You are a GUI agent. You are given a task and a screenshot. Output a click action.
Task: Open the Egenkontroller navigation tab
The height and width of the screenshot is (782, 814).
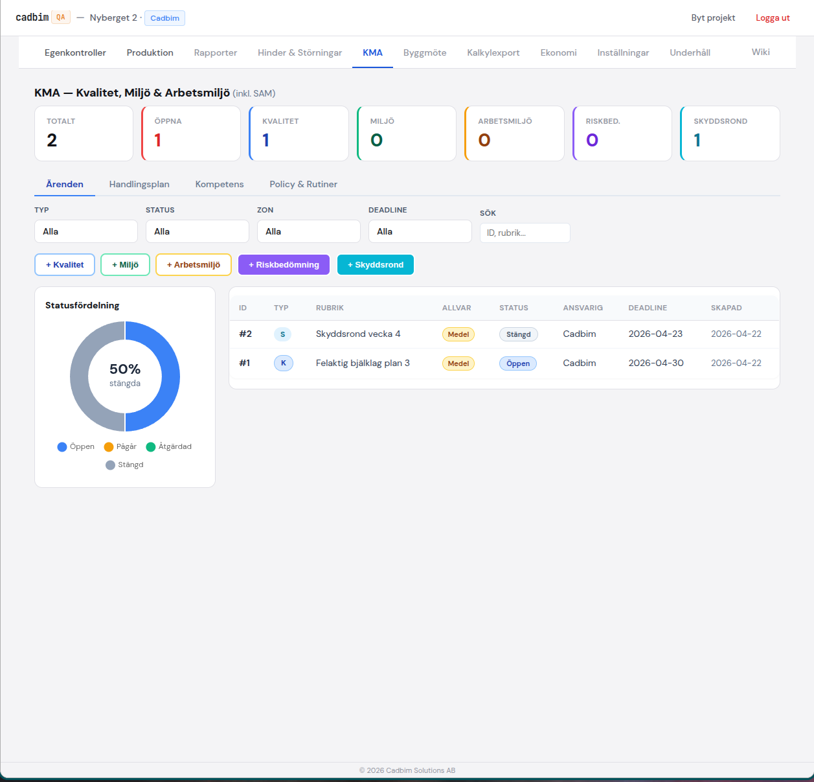(x=75, y=52)
